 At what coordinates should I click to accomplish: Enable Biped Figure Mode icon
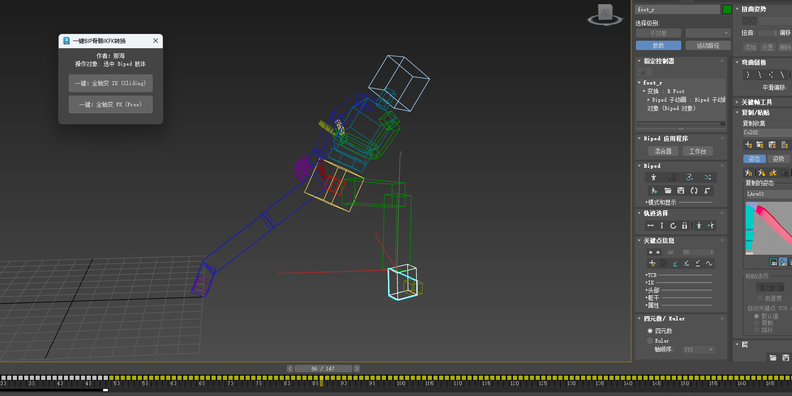[653, 177]
